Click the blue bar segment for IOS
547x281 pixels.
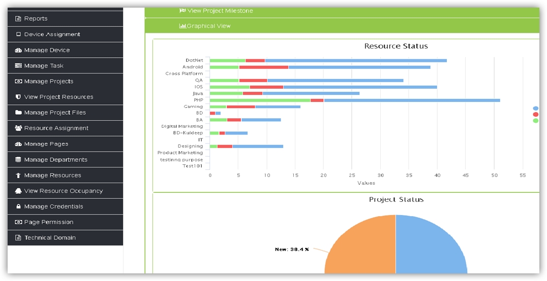pyautogui.click(x=360, y=87)
